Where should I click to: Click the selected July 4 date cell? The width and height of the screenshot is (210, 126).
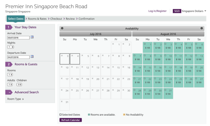[75, 59]
